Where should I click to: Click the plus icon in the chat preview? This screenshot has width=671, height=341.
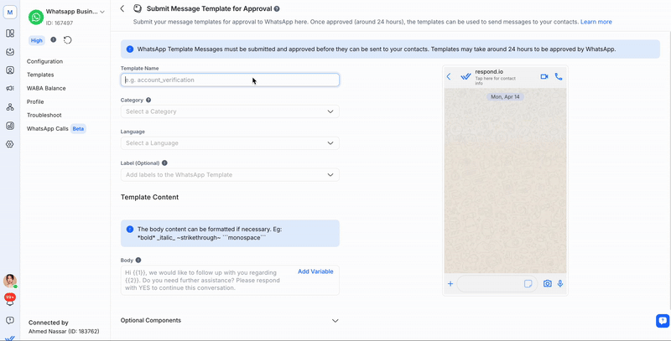[x=450, y=284]
